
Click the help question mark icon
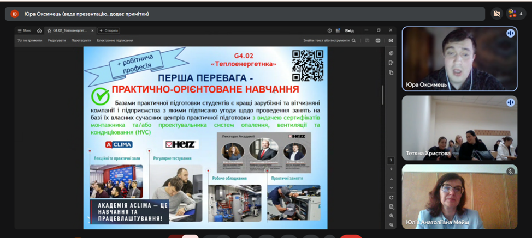[x=329, y=30]
